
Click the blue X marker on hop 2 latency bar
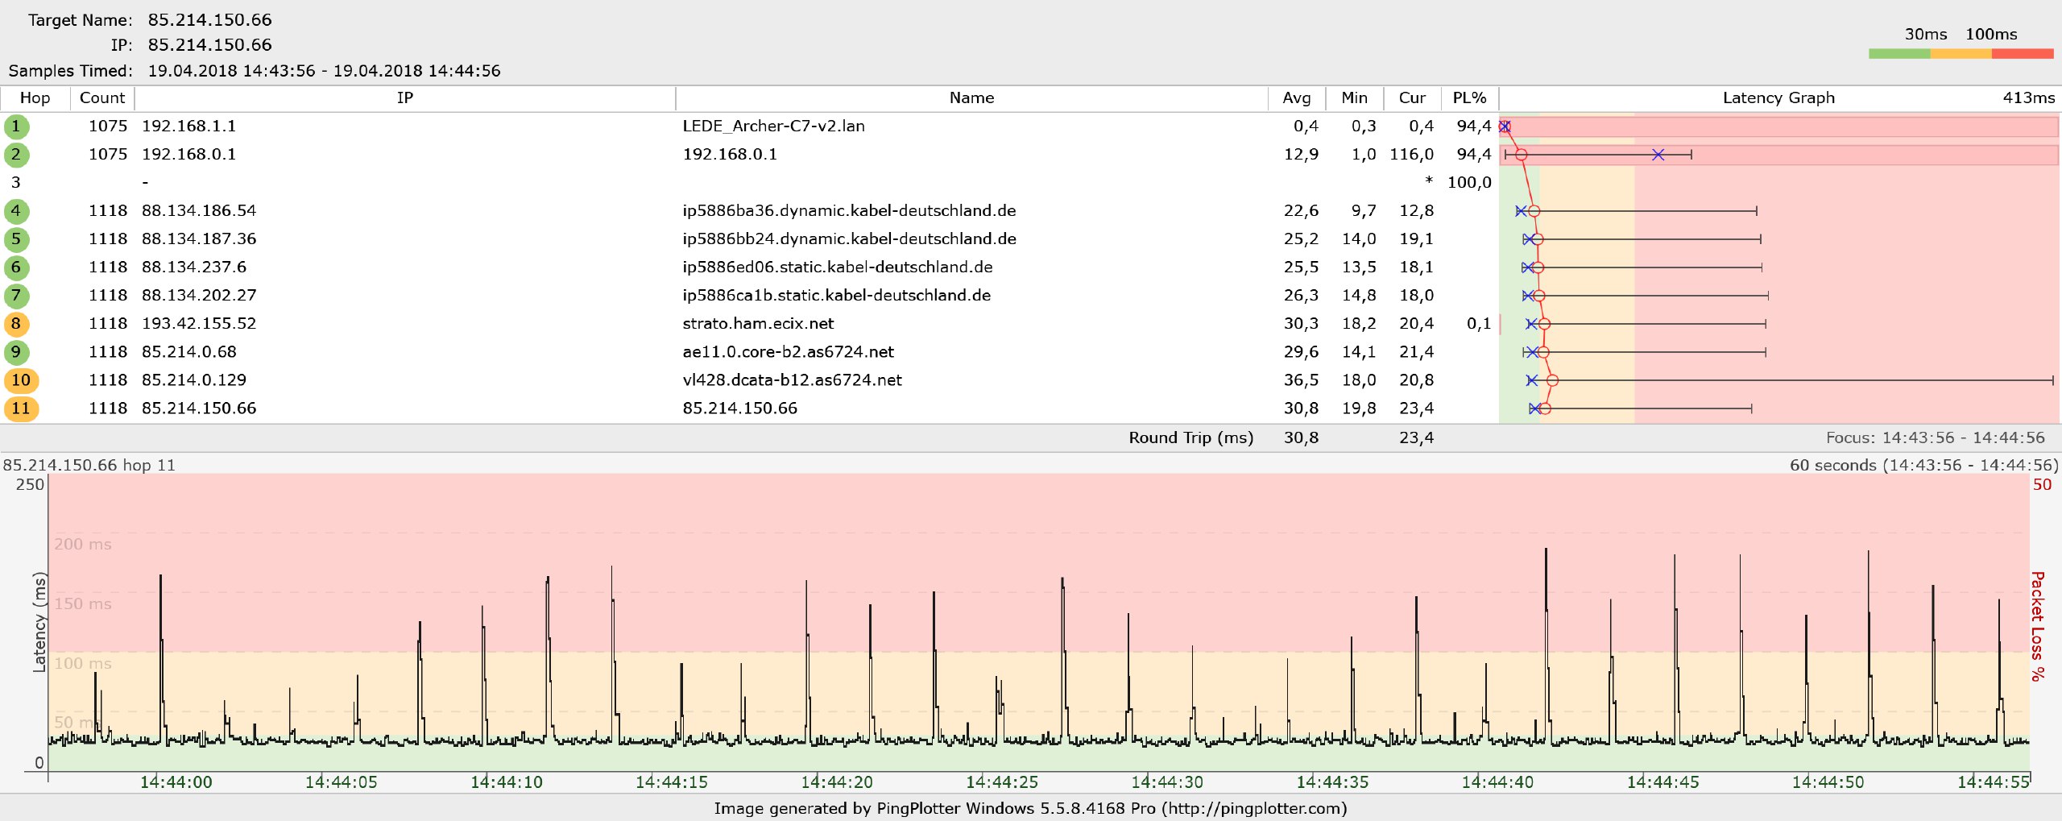(1658, 155)
